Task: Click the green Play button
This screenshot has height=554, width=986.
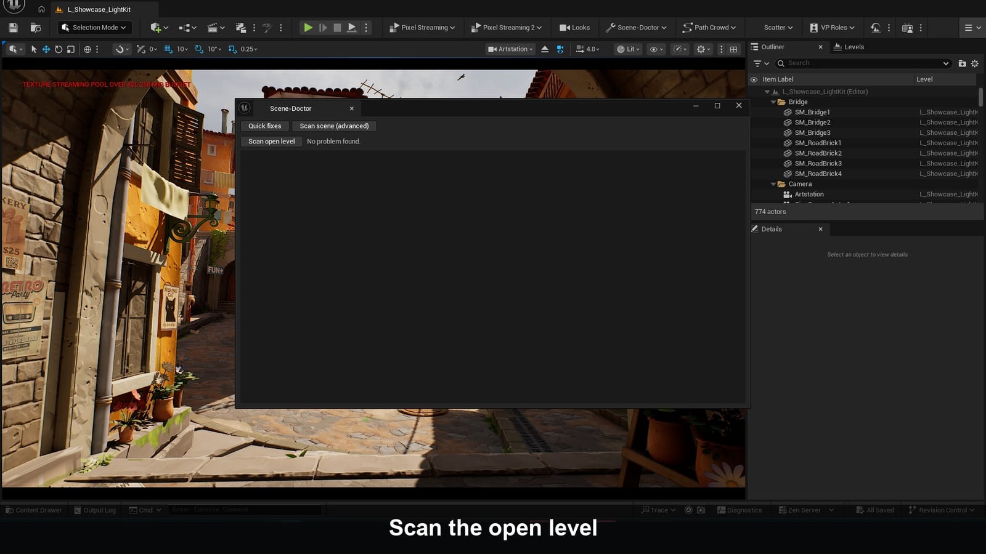Action: tap(308, 28)
